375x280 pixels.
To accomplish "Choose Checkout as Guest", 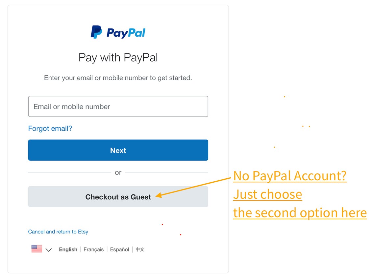I will coord(118,197).
